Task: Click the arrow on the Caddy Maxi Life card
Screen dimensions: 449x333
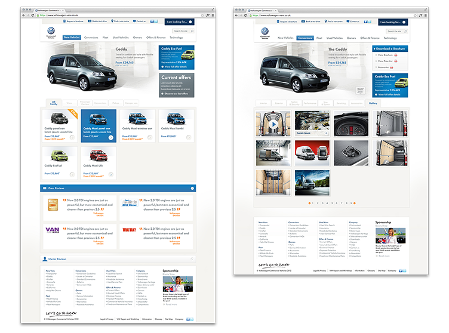Action: pos(111,175)
